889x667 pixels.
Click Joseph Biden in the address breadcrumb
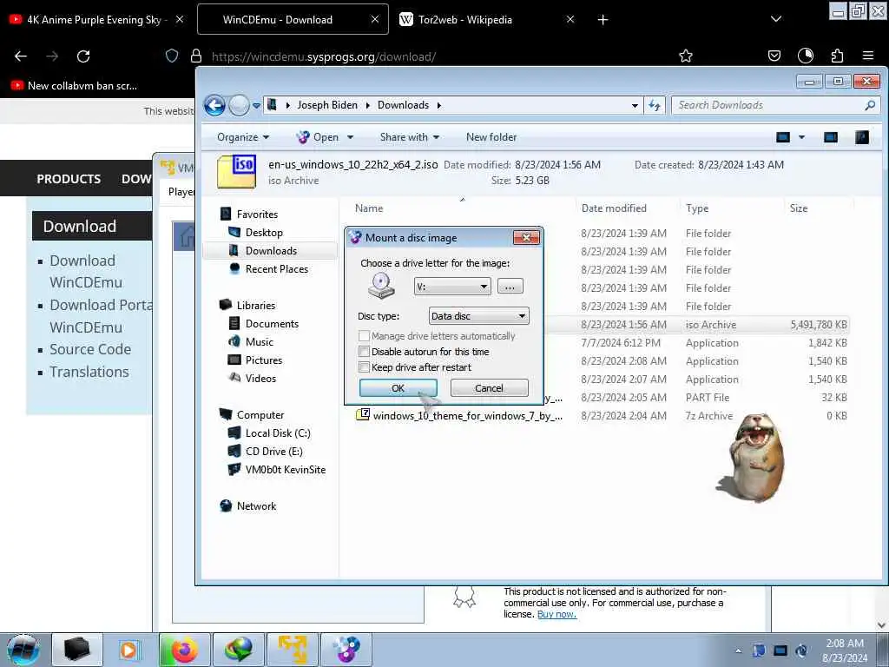click(327, 105)
